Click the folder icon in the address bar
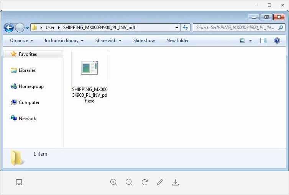The width and height of the screenshot is (289, 195). [x=34, y=28]
